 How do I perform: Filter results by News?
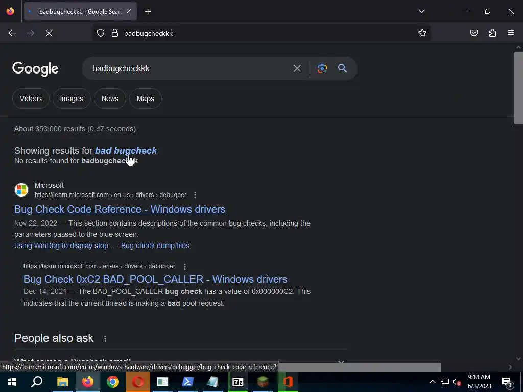(x=110, y=99)
